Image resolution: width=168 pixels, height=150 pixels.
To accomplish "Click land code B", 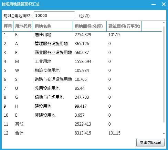I will [x=16, y=53].
